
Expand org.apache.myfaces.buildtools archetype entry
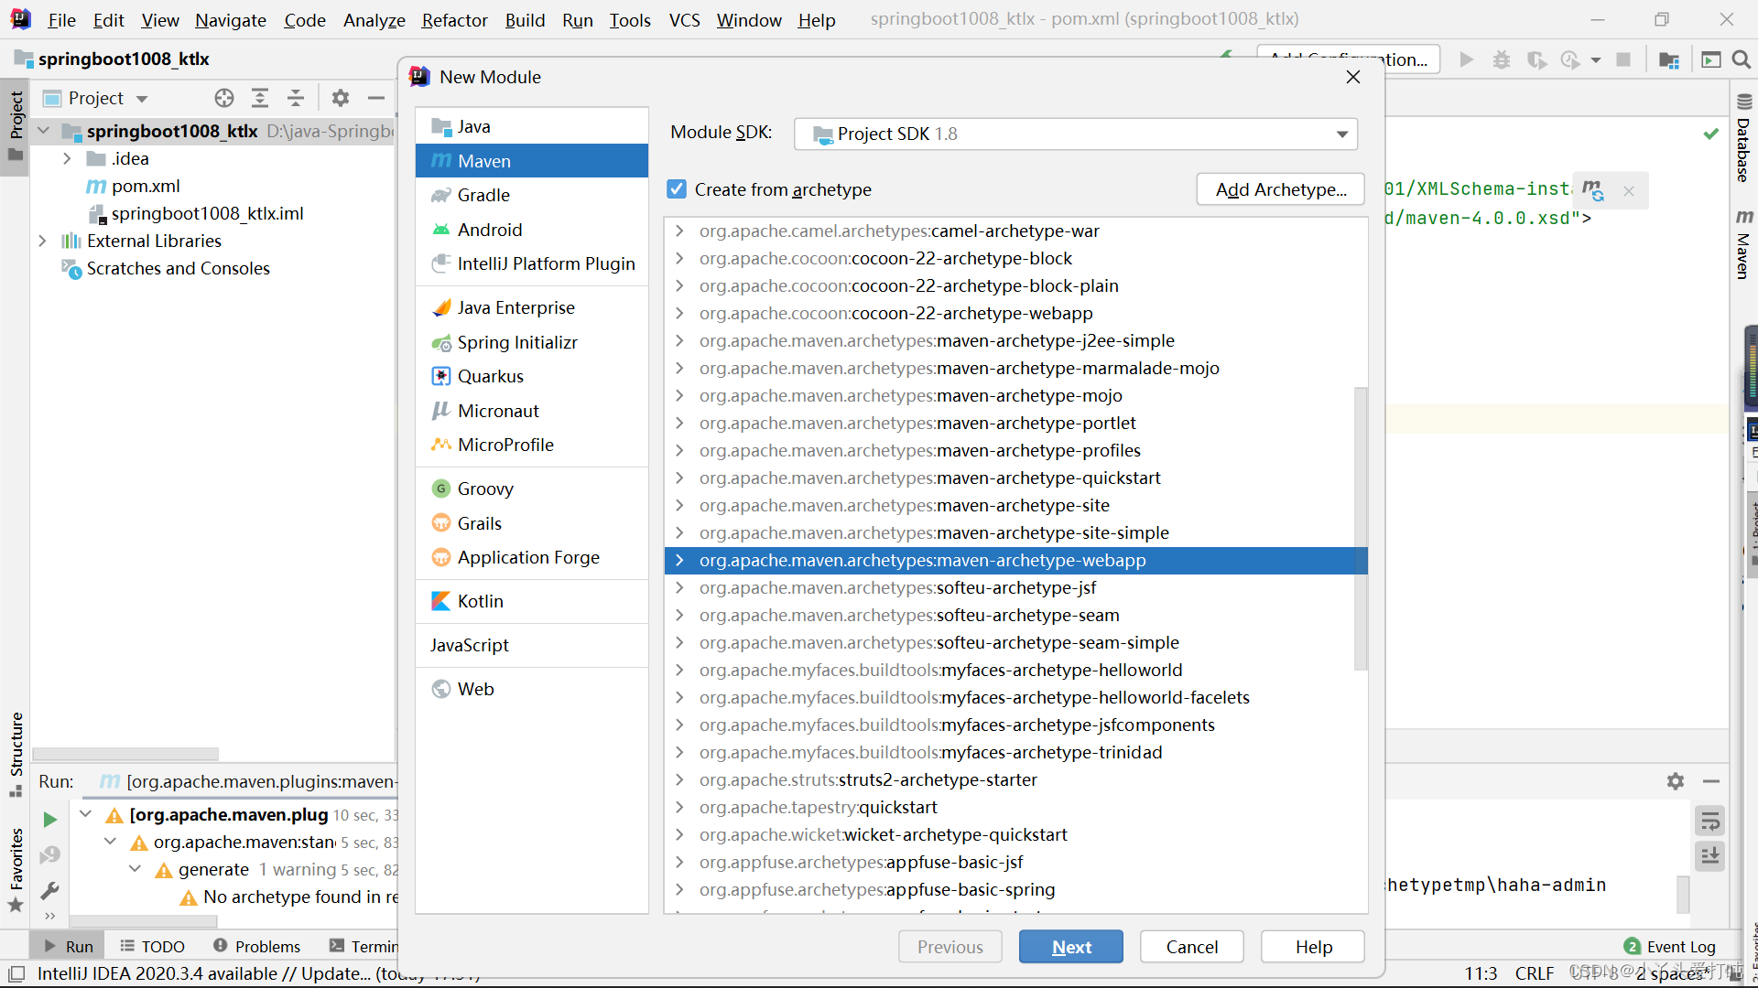click(679, 670)
